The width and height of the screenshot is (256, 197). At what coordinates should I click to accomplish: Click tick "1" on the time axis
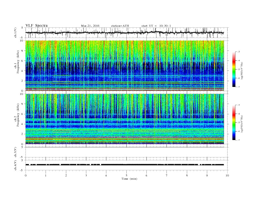point(46,175)
